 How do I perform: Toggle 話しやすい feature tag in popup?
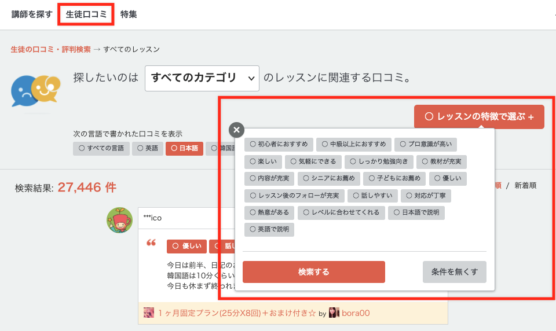(372, 196)
